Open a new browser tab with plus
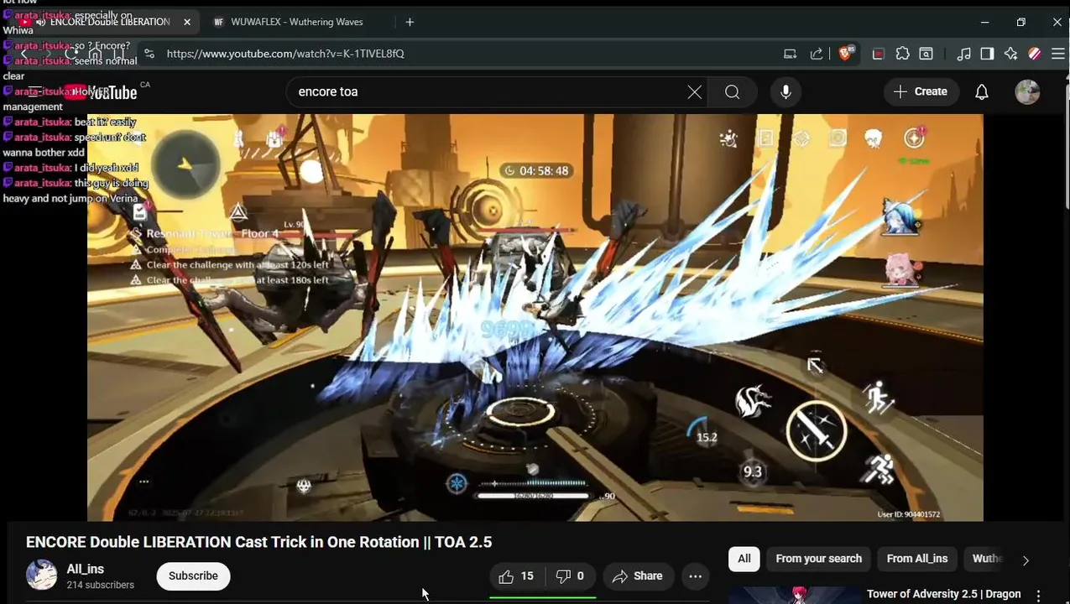Viewport: 1070px width, 604px height. click(410, 22)
